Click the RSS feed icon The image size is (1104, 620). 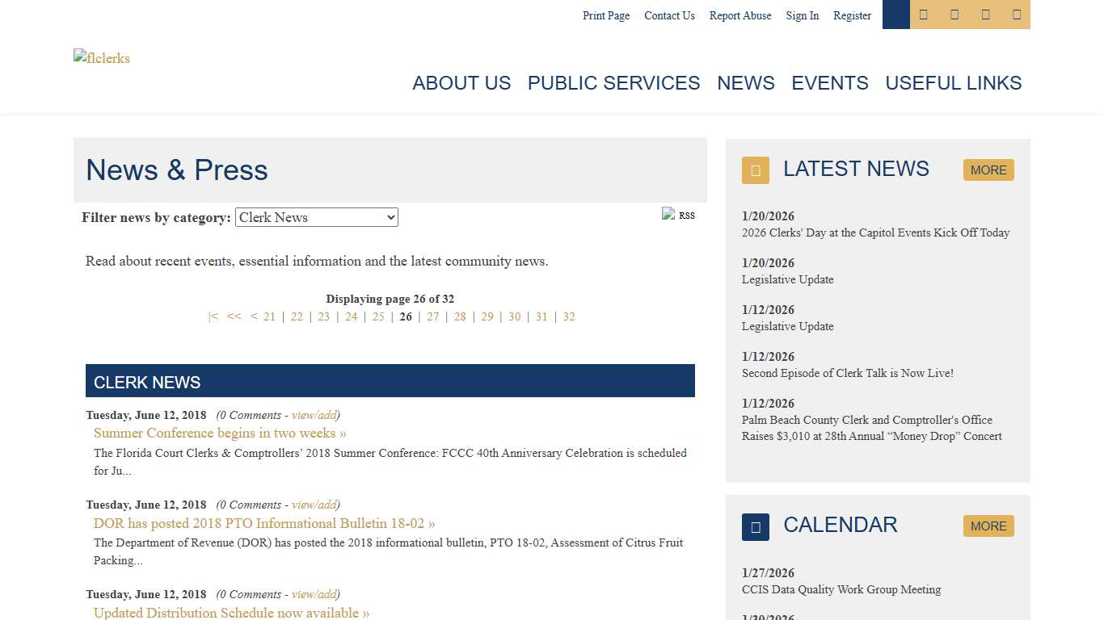pos(668,214)
